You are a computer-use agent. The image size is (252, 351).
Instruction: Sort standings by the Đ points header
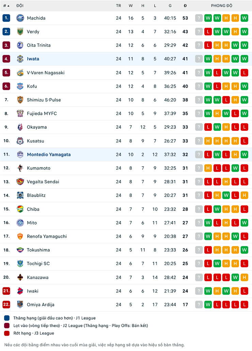point(185,6)
